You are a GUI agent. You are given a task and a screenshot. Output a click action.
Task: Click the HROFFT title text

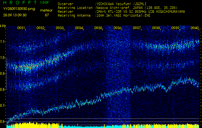(x=19, y=3)
